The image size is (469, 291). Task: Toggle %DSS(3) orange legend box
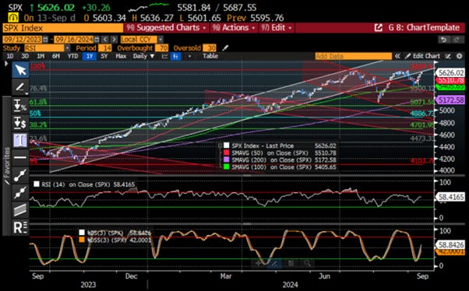click(82, 240)
